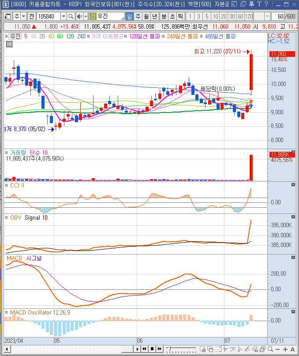The image size is (299, 356).
Task: Toggle the 신 badge before 우진
Action: point(93,16)
